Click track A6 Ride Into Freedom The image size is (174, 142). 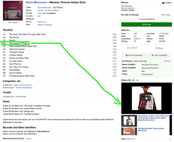click(x=17, y=49)
